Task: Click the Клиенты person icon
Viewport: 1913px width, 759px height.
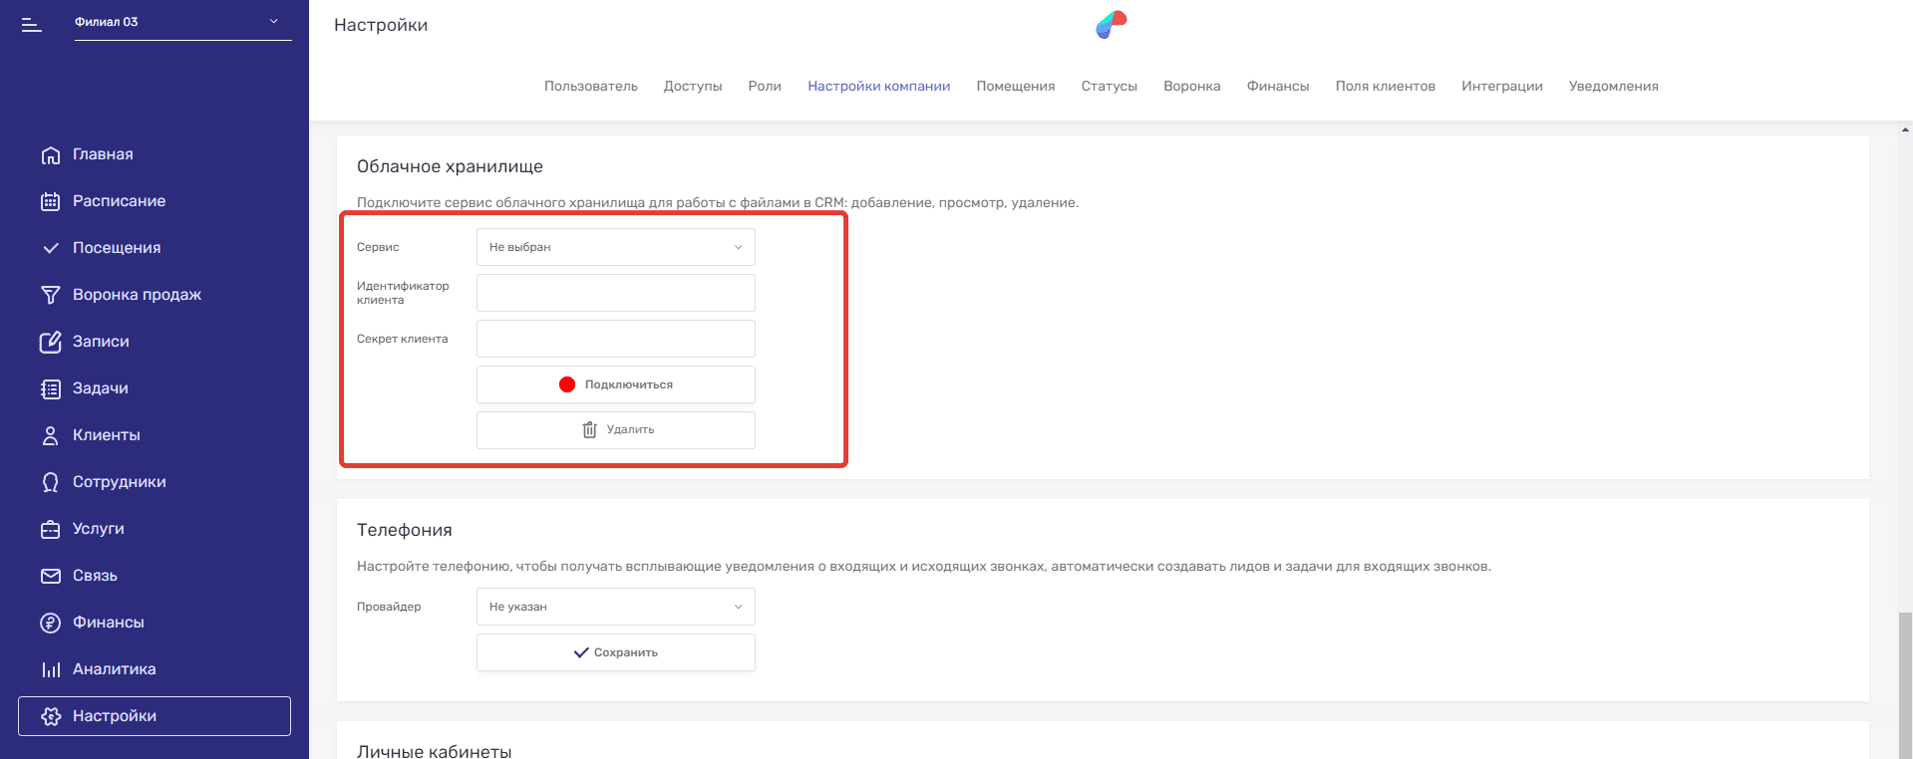Action: click(x=51, y=436)
